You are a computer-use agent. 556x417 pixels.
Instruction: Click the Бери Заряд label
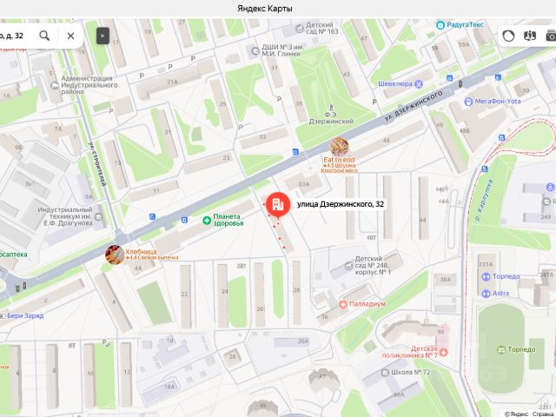[25, 315]
